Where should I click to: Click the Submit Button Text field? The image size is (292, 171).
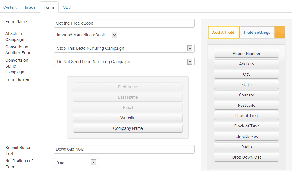(x=124, y=149)
